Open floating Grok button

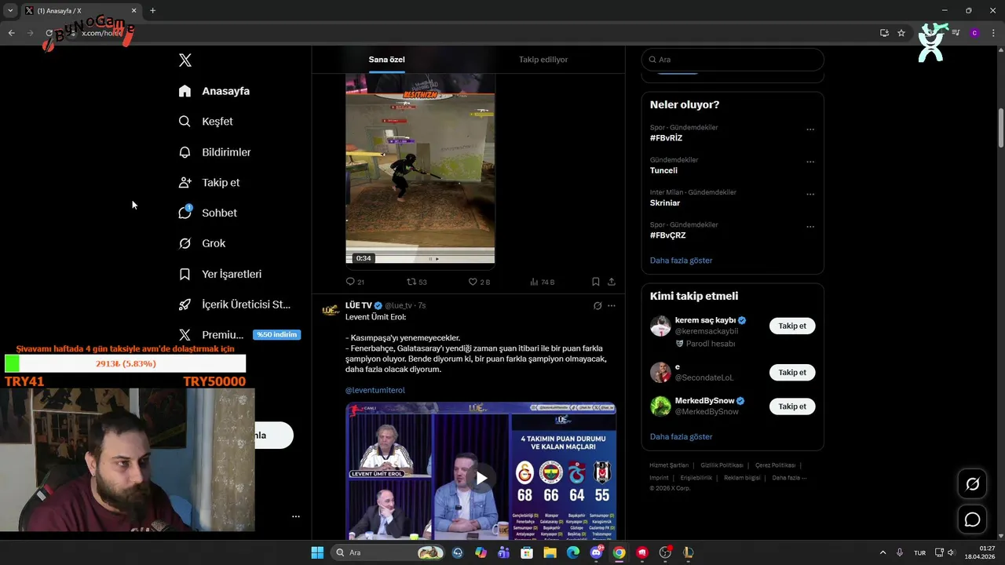tap(972, 484)
